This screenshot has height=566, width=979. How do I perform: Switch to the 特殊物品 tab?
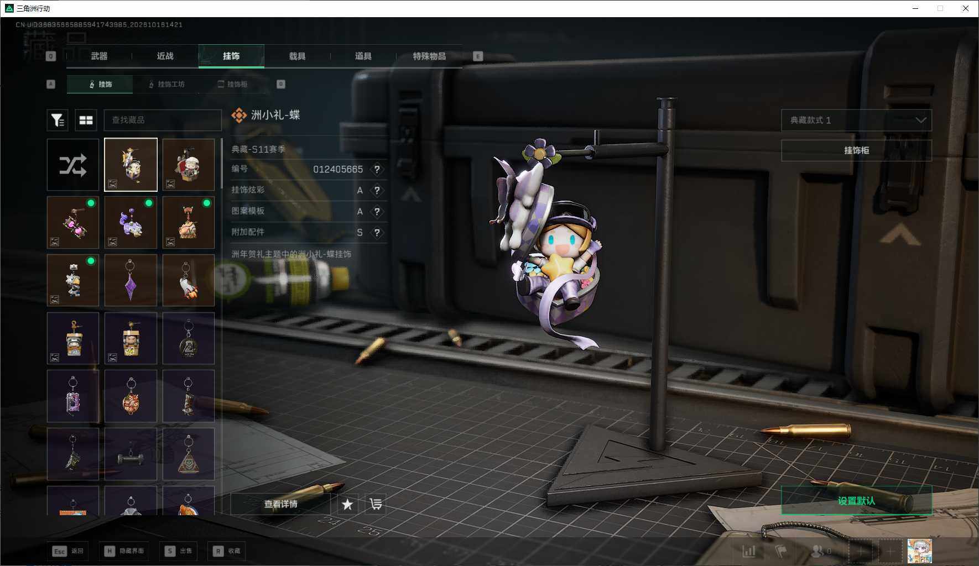429,56
